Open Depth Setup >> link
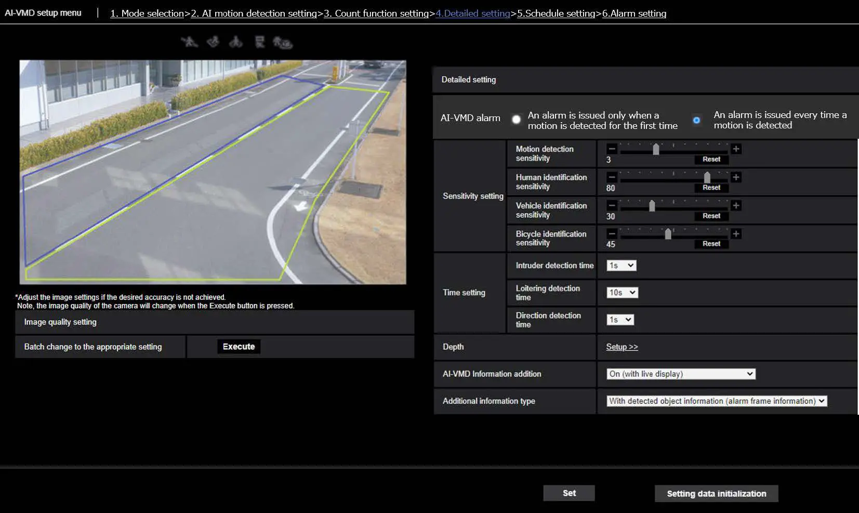The width and height of the screenshot is (859, 513). pyautogui.click(x=622, y=347)
